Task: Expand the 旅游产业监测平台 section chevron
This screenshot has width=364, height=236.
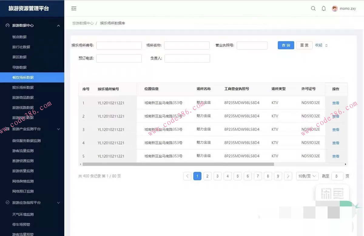Action: tap(58, 129)
